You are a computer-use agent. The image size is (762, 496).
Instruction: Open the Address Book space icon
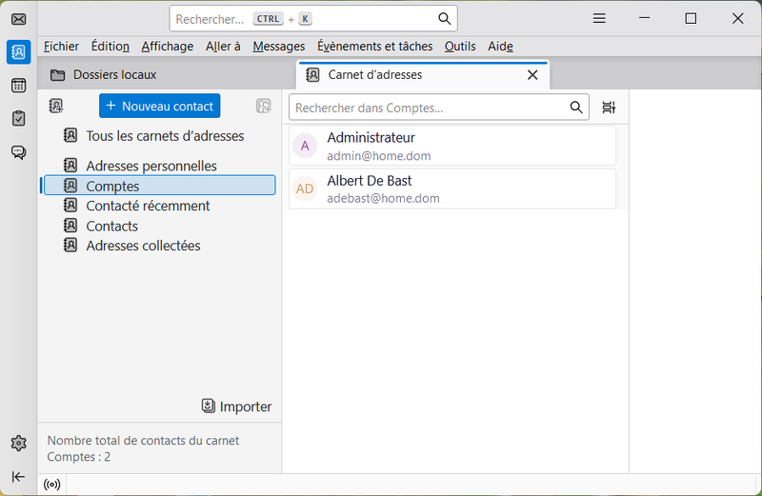pyautogui.click(x=18, y=52)
